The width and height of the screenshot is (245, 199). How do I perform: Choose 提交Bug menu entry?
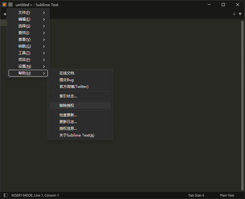(x=66, y=80)
